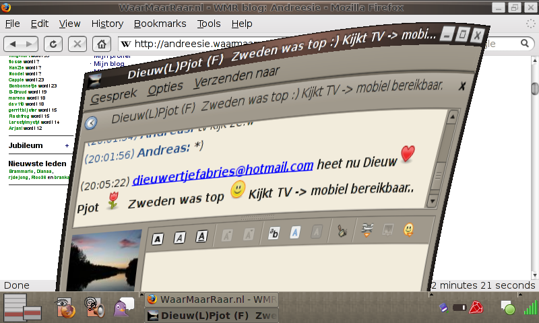
Task: Switch to the WaarMaarRaar.nl taskbar window
Action: pyautogui.click(x=212, y=299)
